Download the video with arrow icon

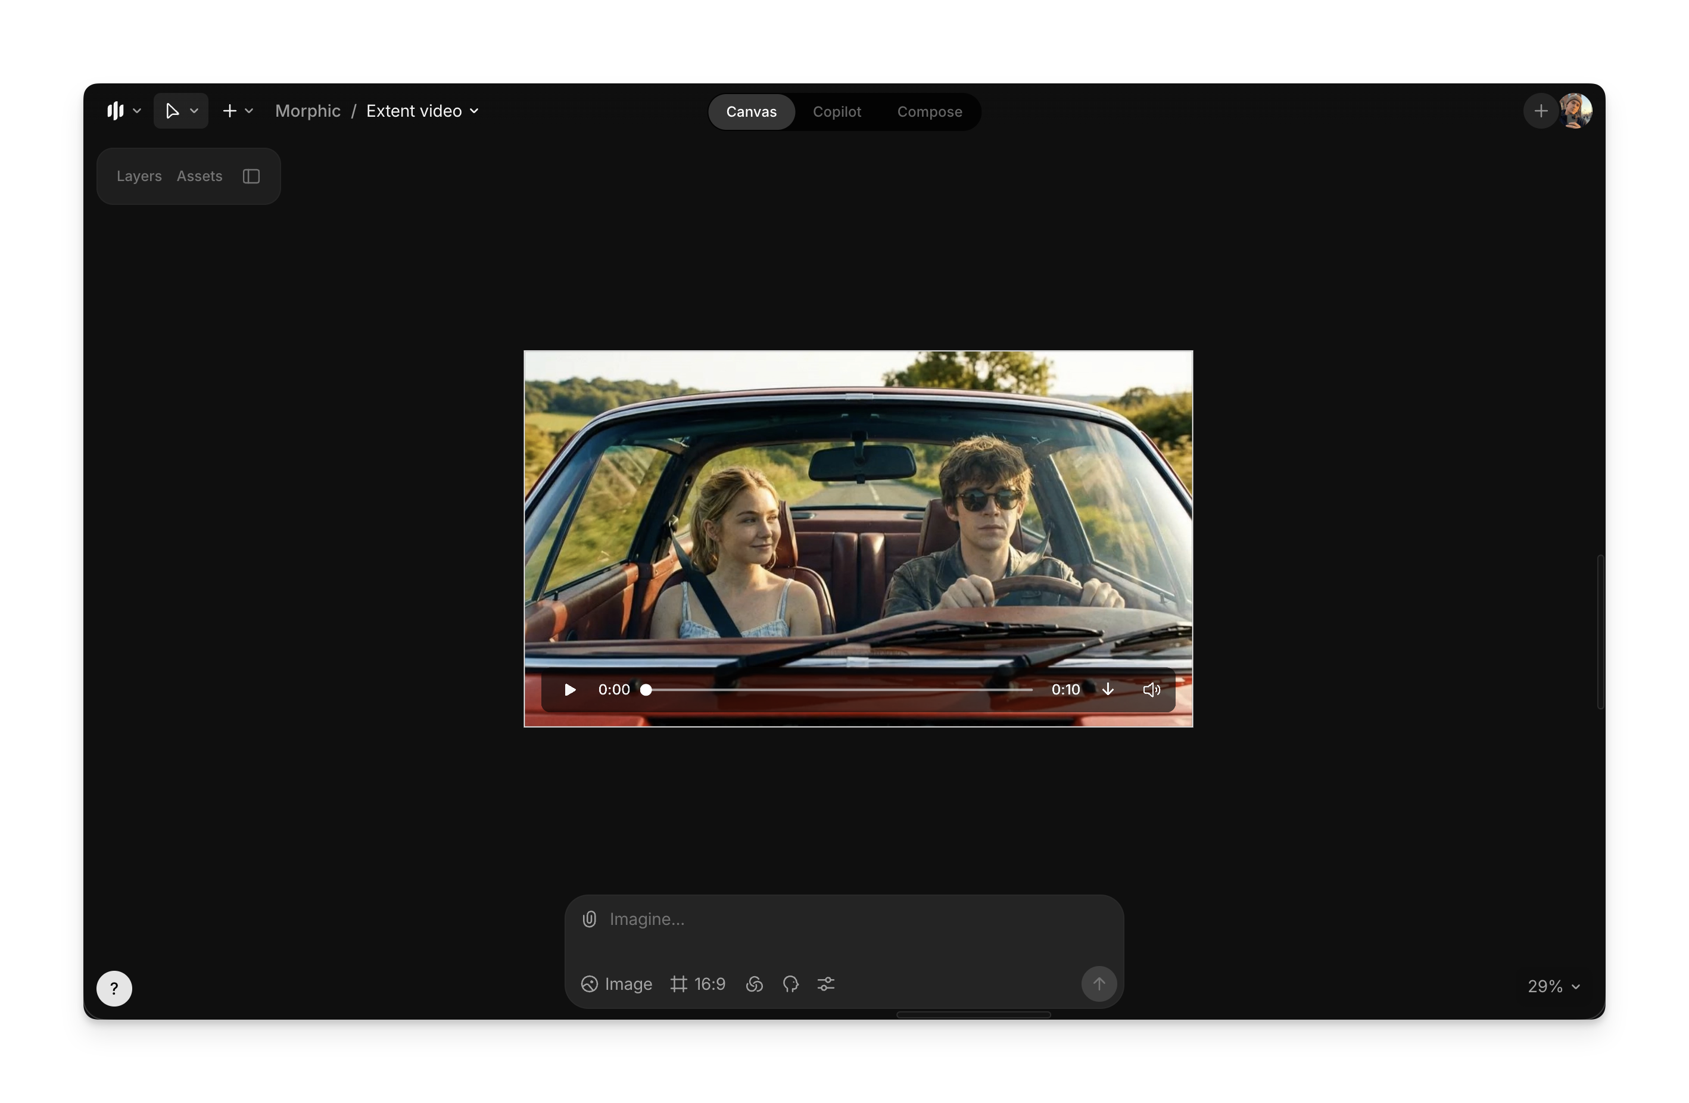click(x=1108, y=689)
